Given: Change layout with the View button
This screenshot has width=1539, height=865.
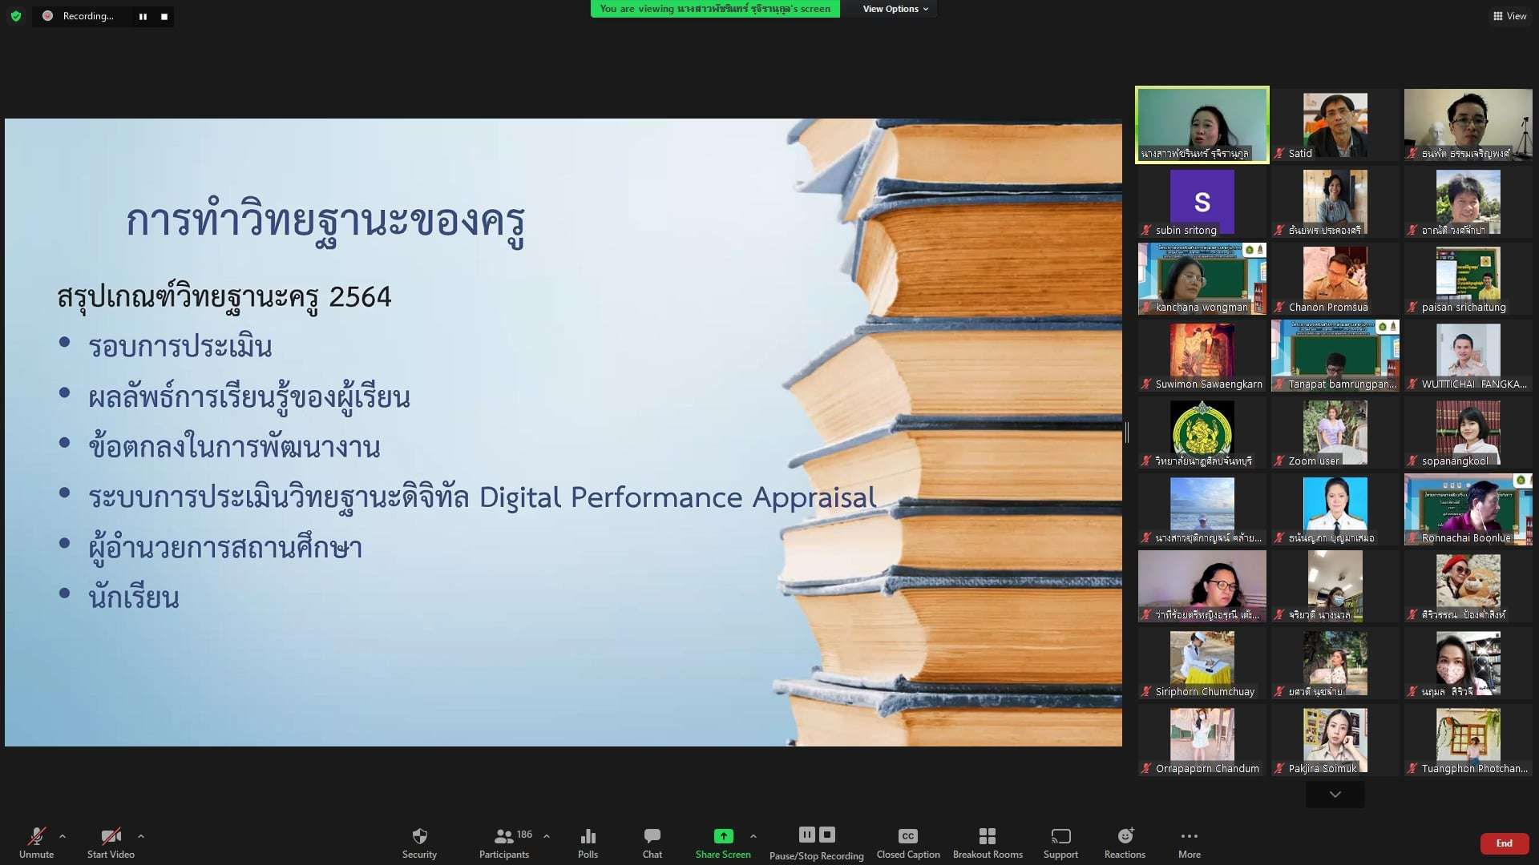Looking at the screenshot, I should [x=1509, y=16].
